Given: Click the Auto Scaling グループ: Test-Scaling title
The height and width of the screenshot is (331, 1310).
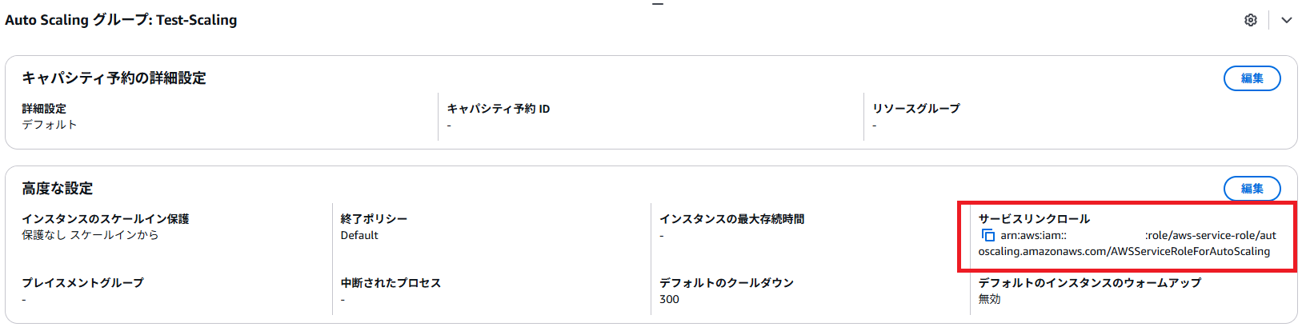Looking at the screenshot, I should tap(121, 20).
